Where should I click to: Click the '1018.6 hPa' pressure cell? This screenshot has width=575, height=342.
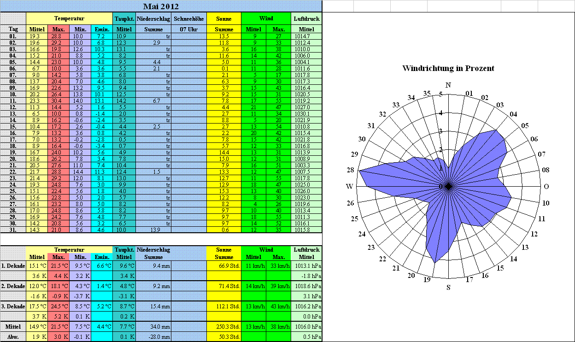[306, 286]
